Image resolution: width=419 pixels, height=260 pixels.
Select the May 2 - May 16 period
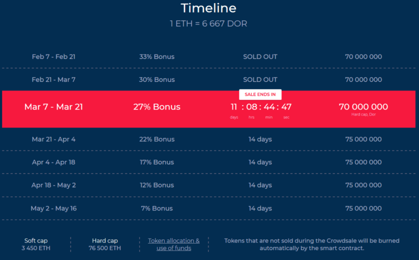(x=53, y=208)
